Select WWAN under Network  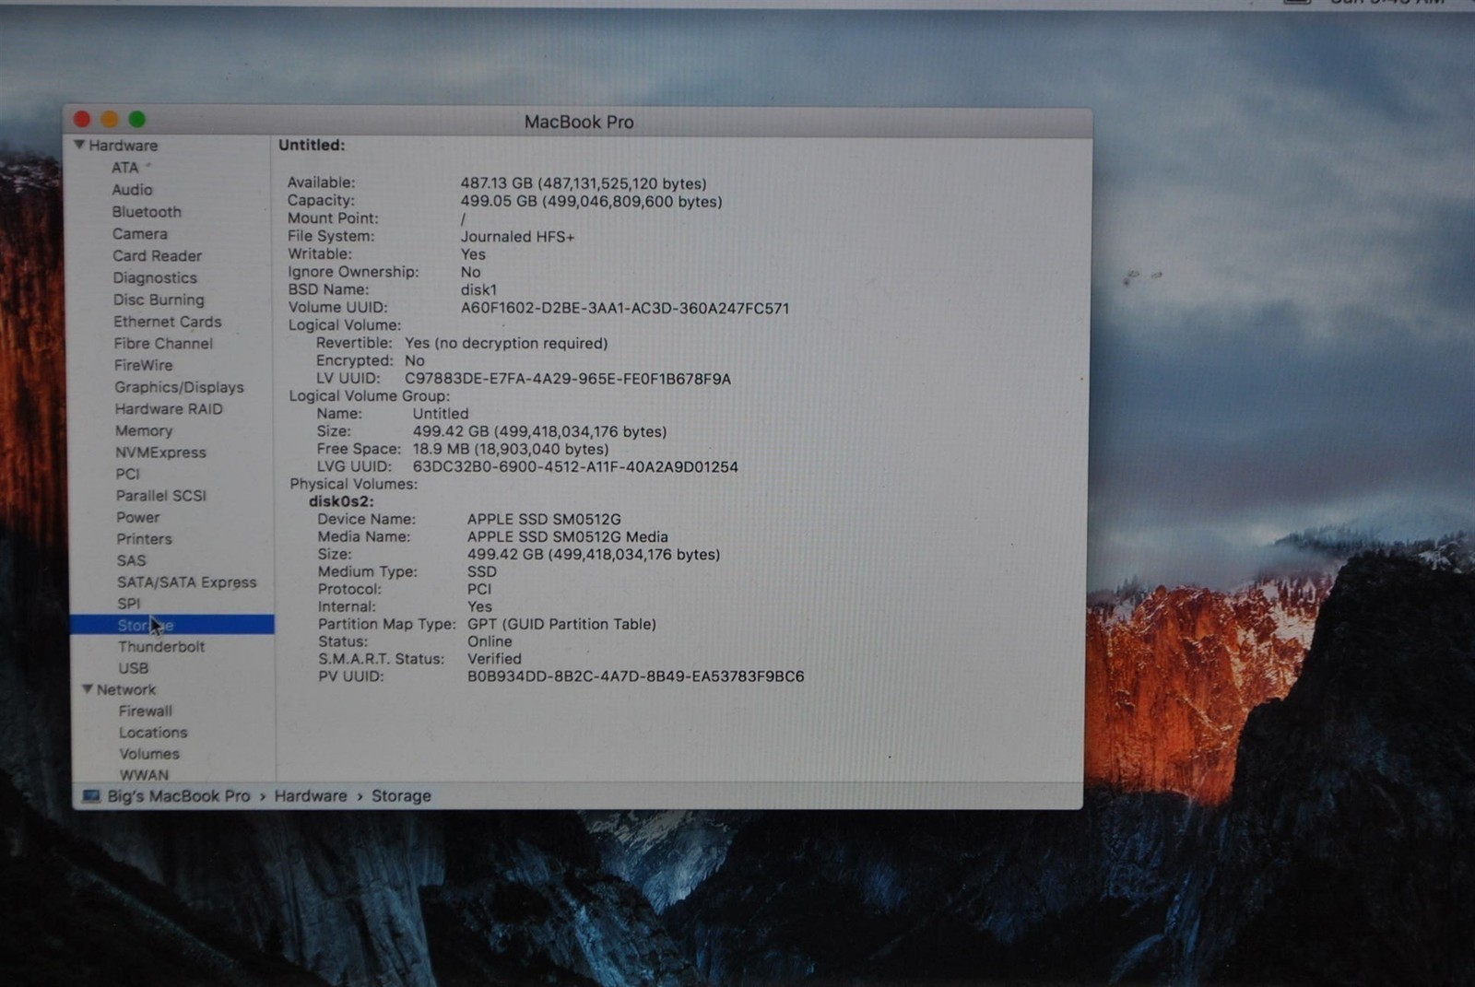[144, 775]
